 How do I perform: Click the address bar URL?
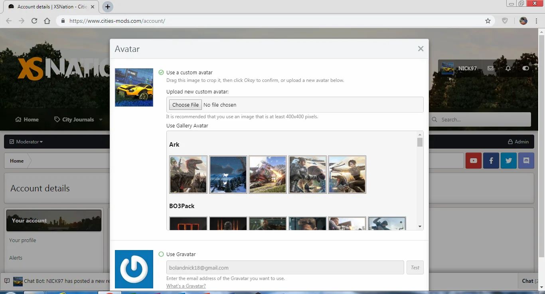coord(117,21)
